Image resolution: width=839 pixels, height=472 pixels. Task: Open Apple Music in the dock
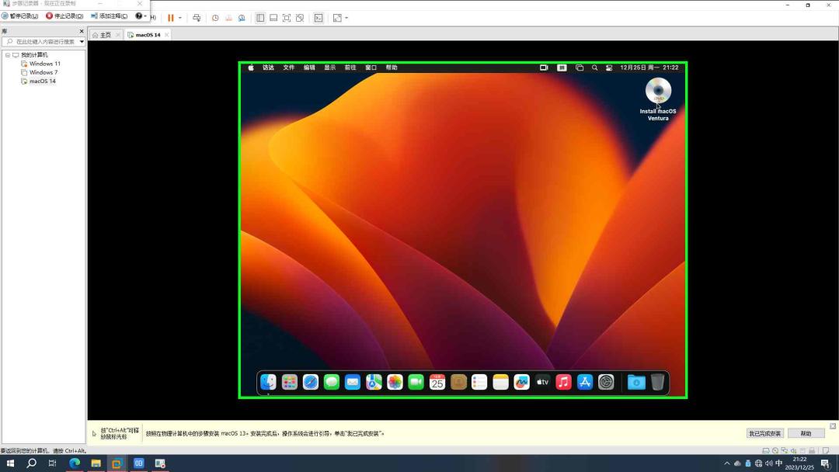point(563,382)
